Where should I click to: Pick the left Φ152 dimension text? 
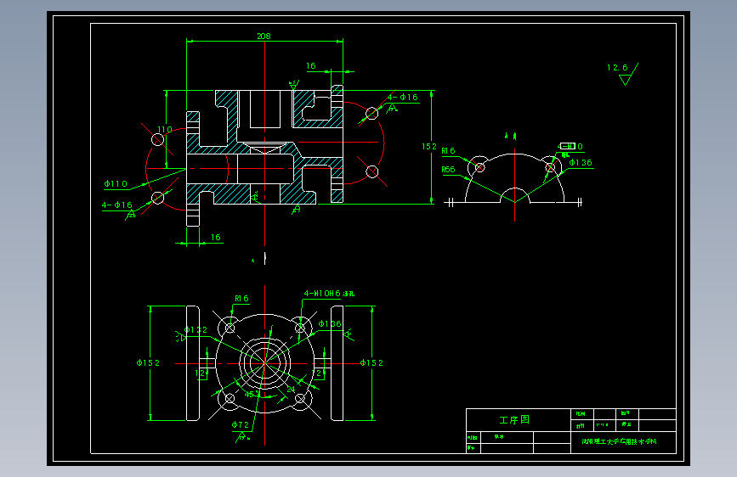(148, 363)
